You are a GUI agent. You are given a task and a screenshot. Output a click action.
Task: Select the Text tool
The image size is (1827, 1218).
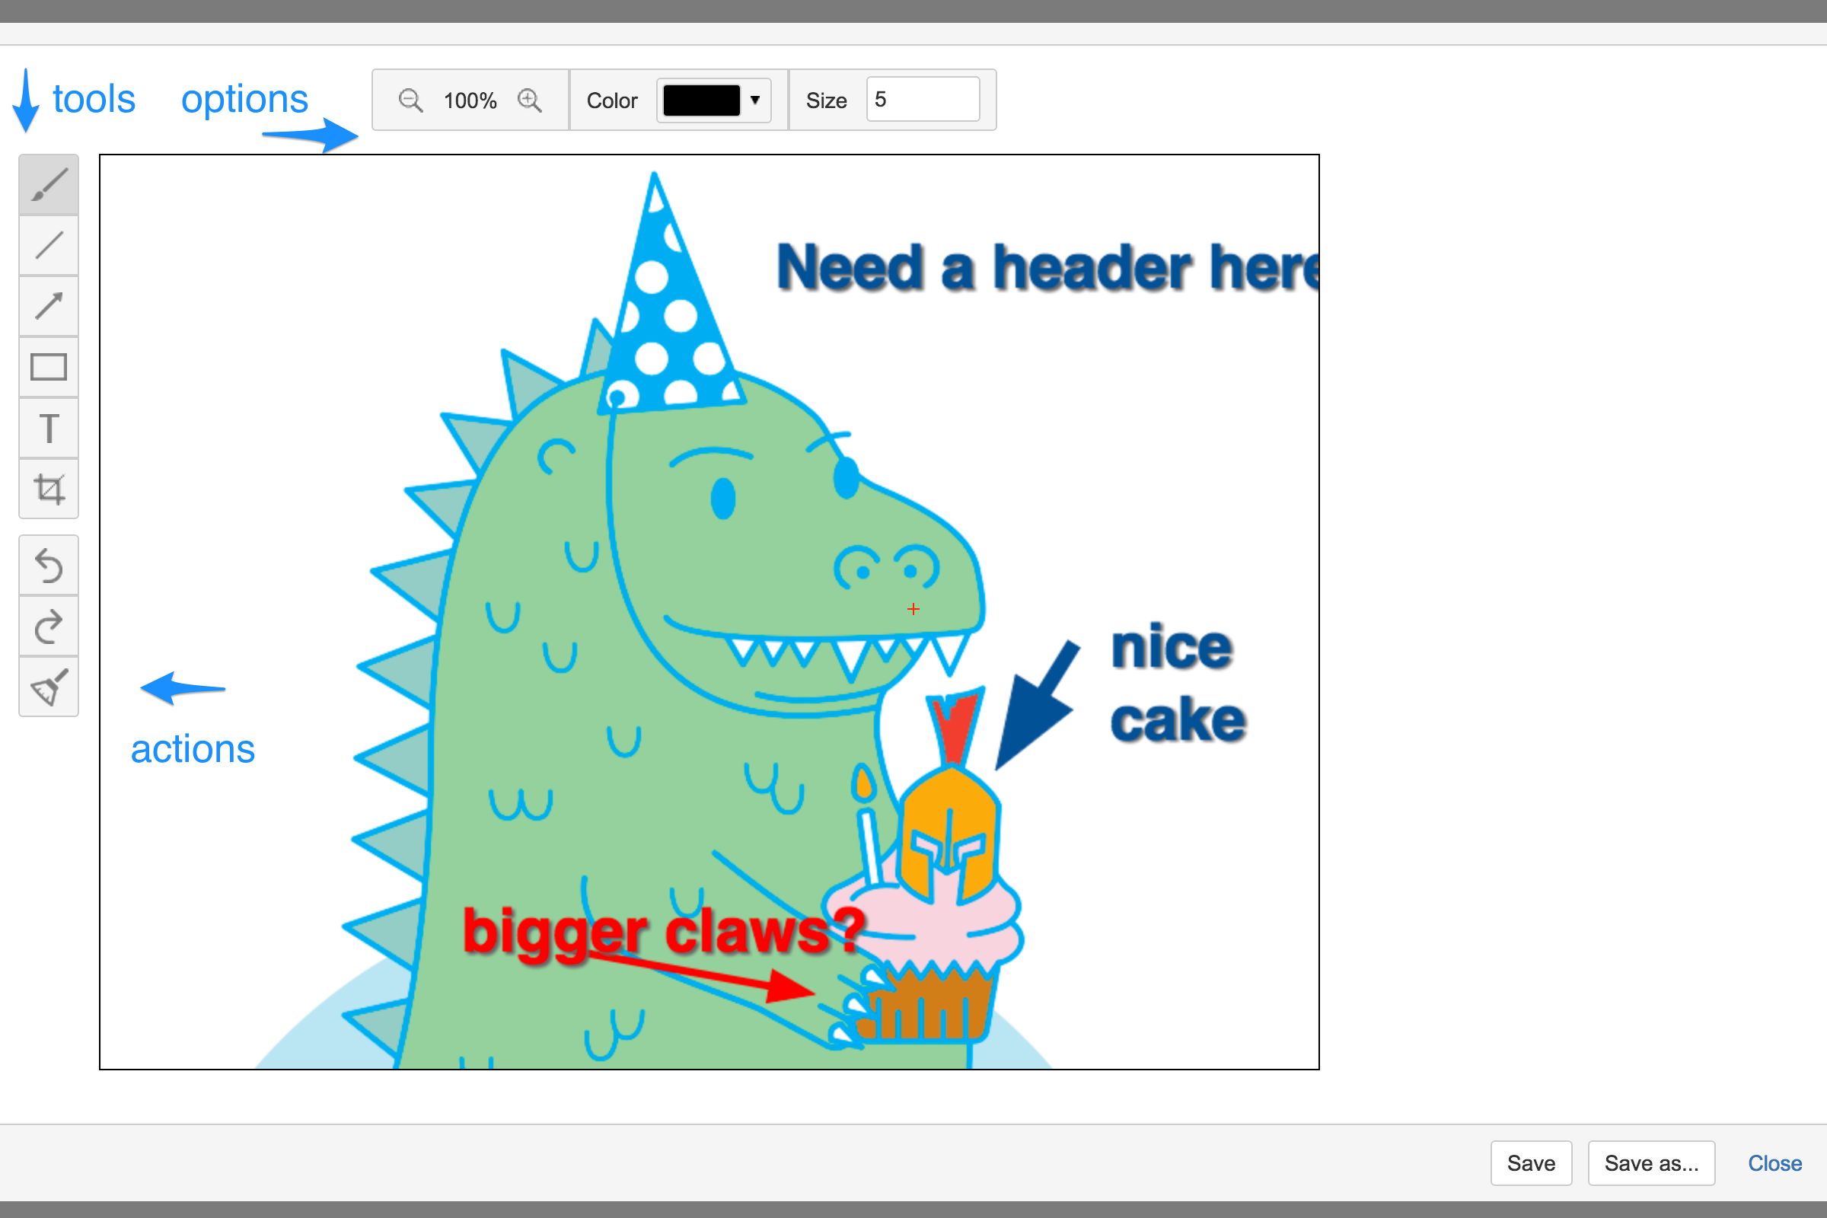(48, 428)
